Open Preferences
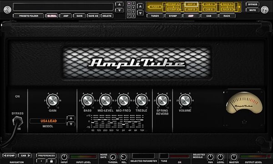273x164 pixels. [x=46, y=156]
